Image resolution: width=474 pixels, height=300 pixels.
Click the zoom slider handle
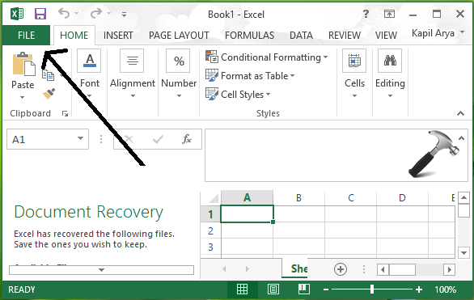(x=372, y=289)
